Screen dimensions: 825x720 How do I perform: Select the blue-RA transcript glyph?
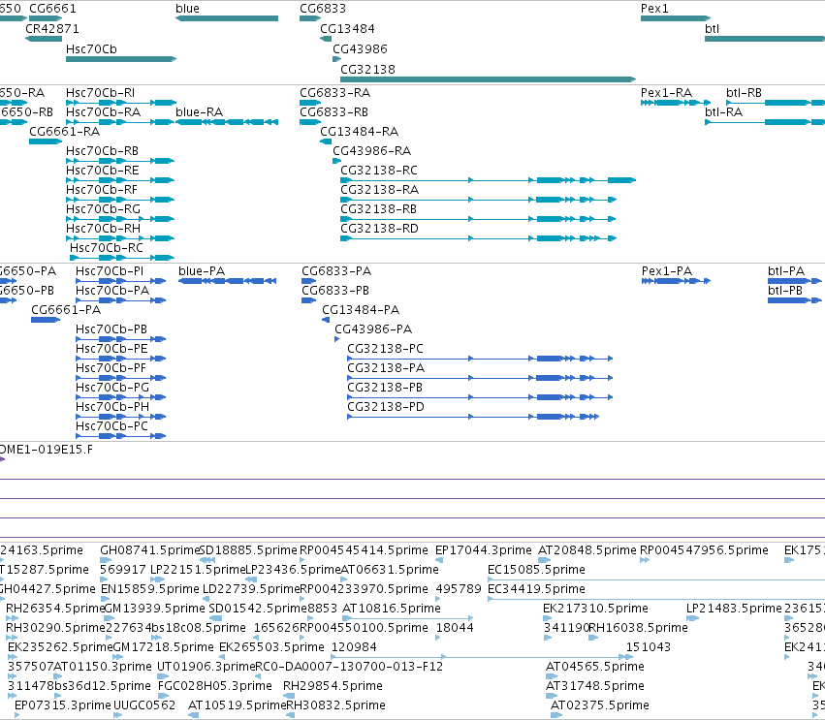pos(227,122)
